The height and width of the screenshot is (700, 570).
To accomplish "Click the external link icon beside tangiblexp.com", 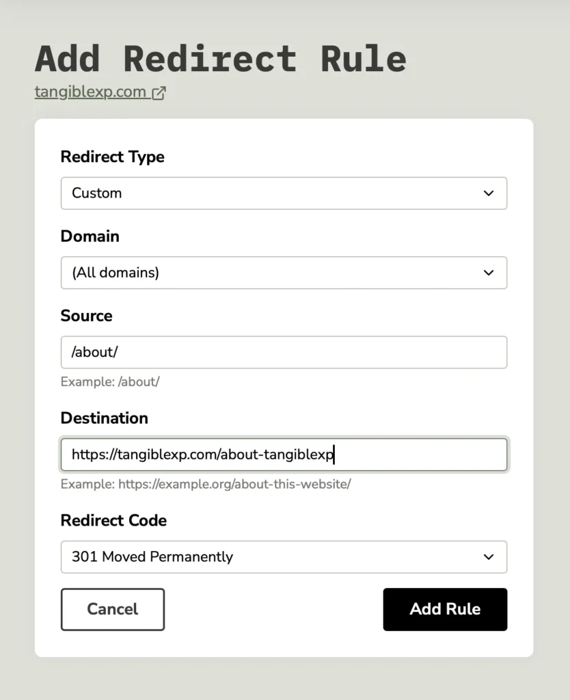I will pyautogui.click(x=159, y=92).
